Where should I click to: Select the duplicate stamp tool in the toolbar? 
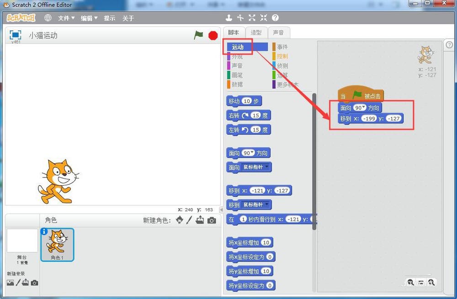(228, 18)
